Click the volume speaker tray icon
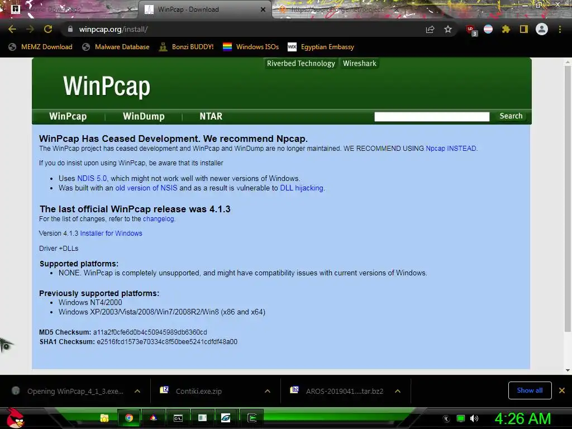Viewport: 572px width, 429px height. [474, 418]
